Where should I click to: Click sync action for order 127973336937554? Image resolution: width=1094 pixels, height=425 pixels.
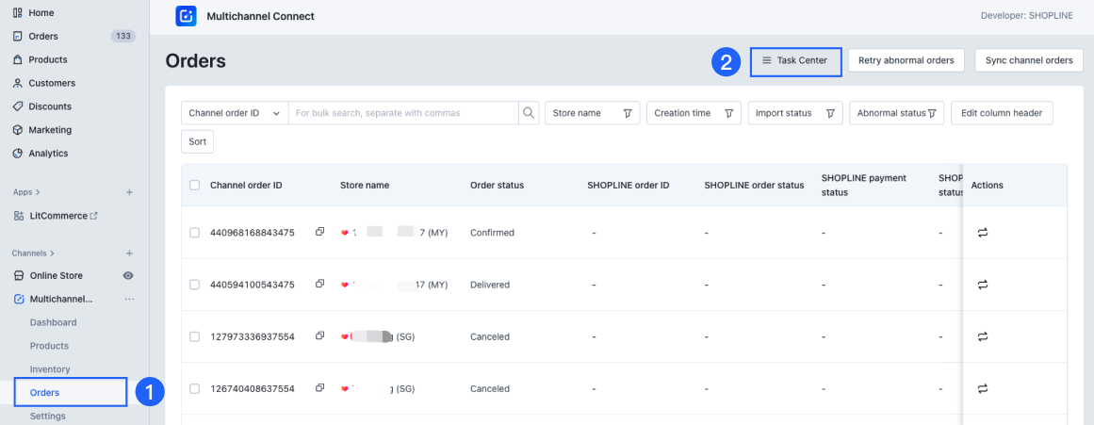coord(982,336)
